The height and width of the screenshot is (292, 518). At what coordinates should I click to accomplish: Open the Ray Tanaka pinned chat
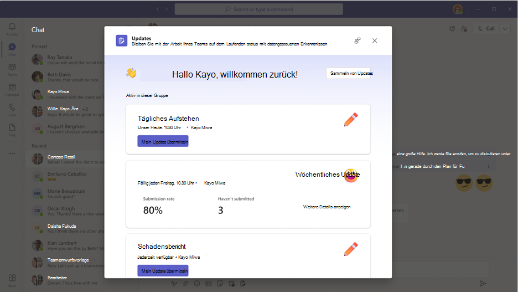(x=68, y=59)
